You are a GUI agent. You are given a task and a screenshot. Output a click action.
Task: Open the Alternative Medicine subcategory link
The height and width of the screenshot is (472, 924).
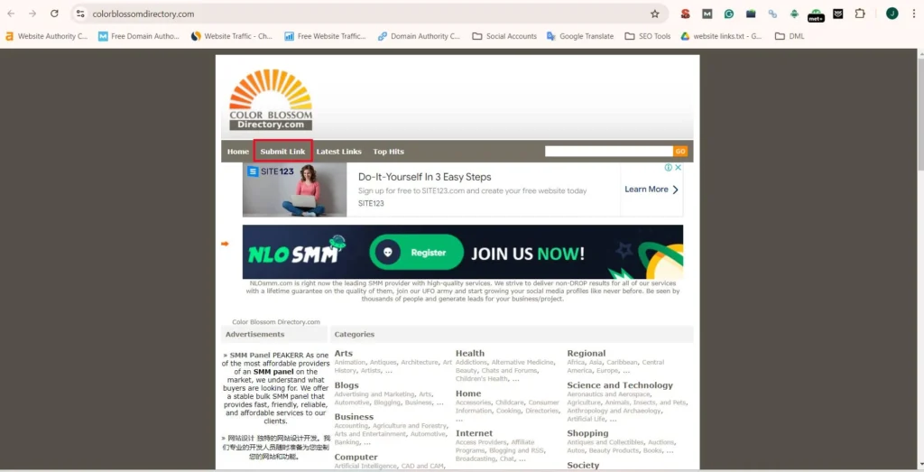tap(522, 363)
